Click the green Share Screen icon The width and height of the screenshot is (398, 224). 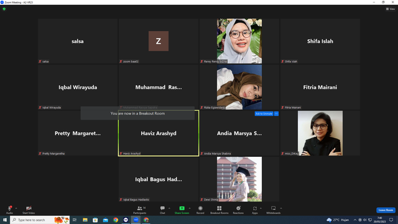point(182,208)
